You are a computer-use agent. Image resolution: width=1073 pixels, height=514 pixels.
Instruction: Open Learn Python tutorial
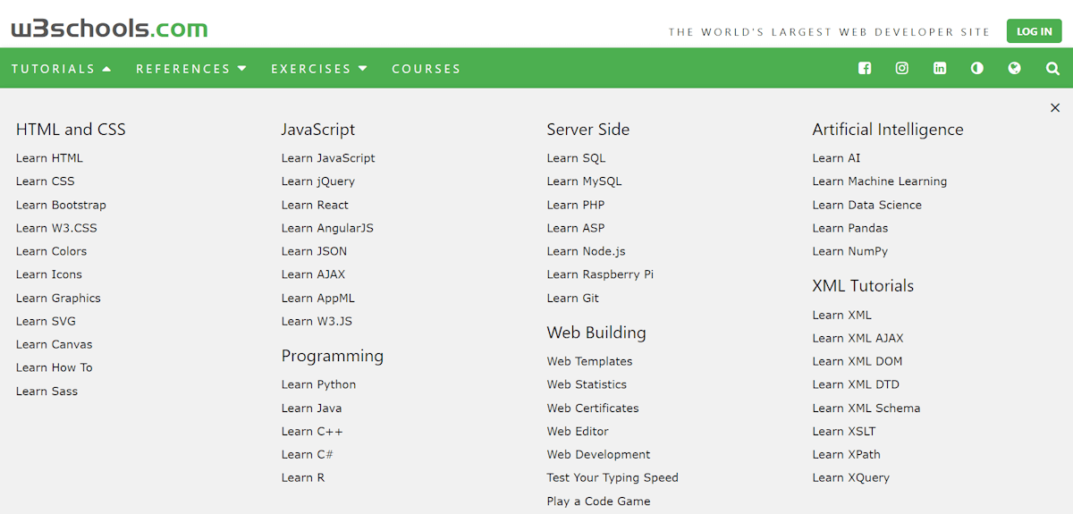318,384
